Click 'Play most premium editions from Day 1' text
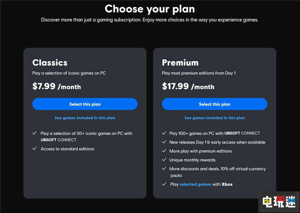Viewport: 300px width, 213px height. [199, 73]
